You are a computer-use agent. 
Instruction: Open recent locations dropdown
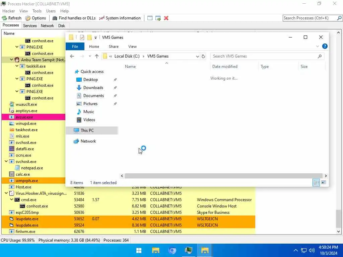(x=90, y=56)
